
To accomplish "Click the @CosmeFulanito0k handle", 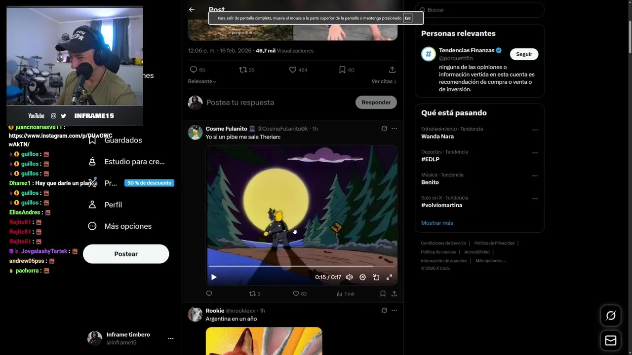I will coord(282,129).
